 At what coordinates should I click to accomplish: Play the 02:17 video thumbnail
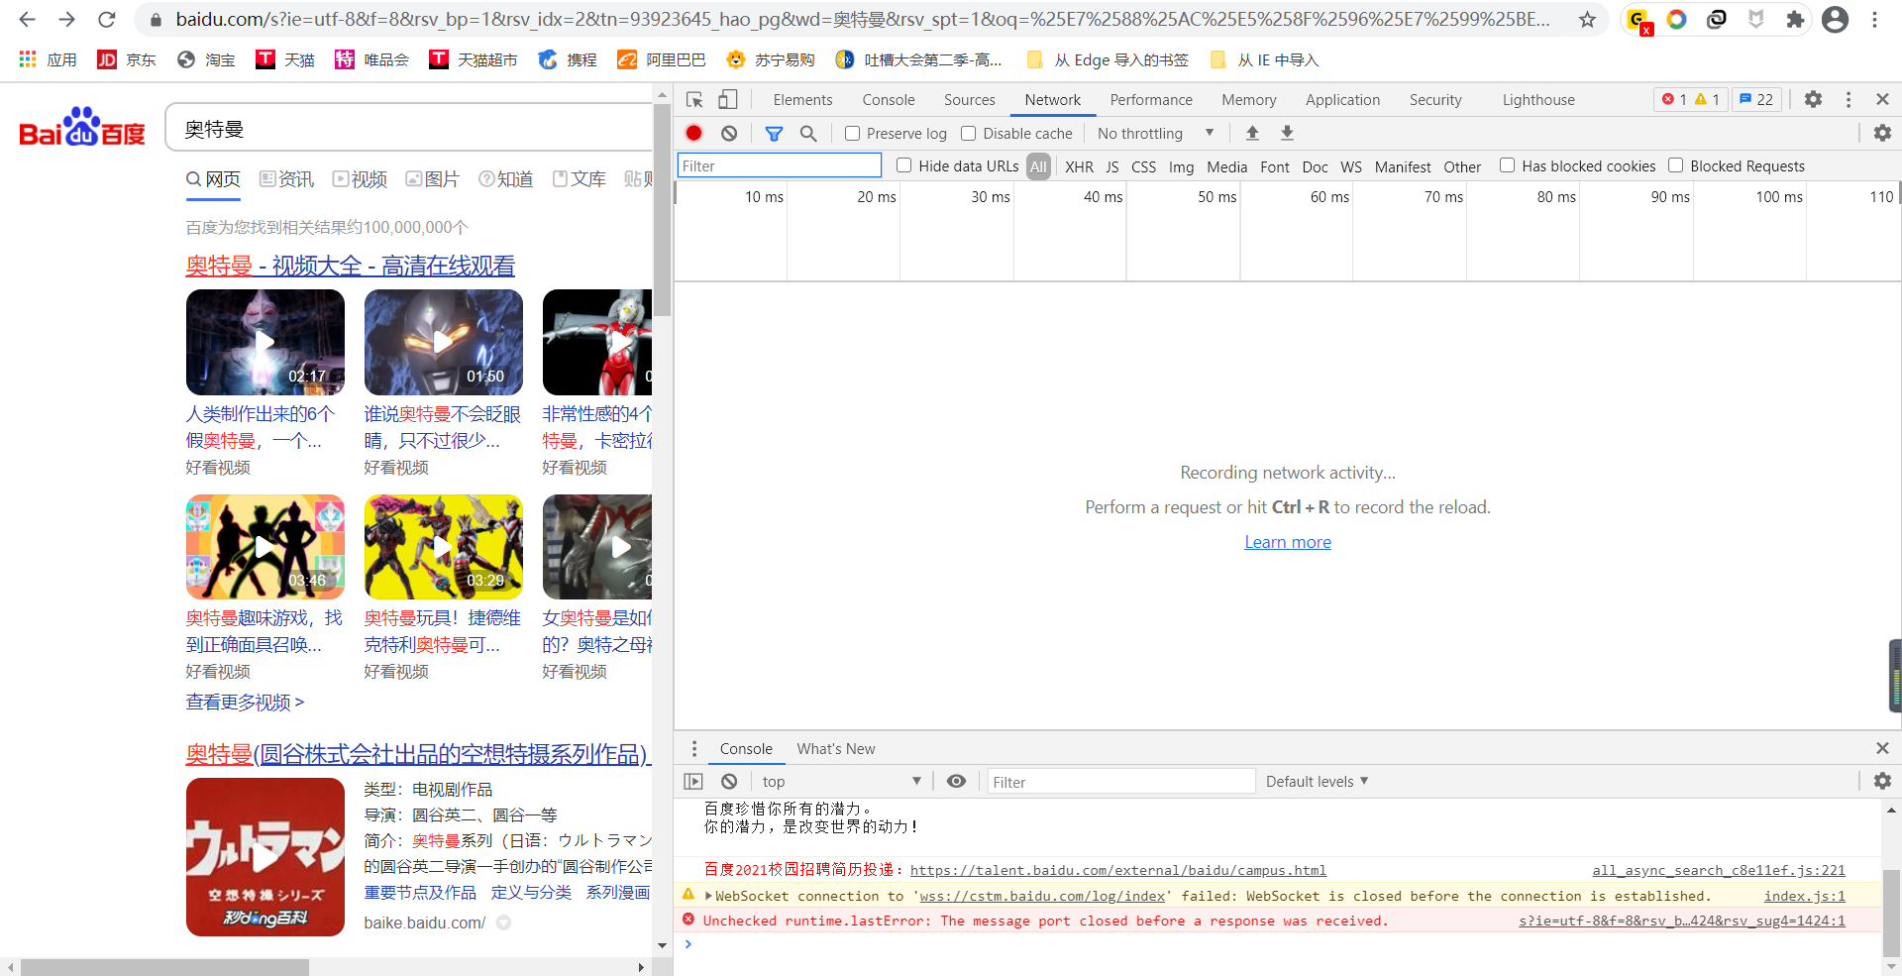[264, 342]
